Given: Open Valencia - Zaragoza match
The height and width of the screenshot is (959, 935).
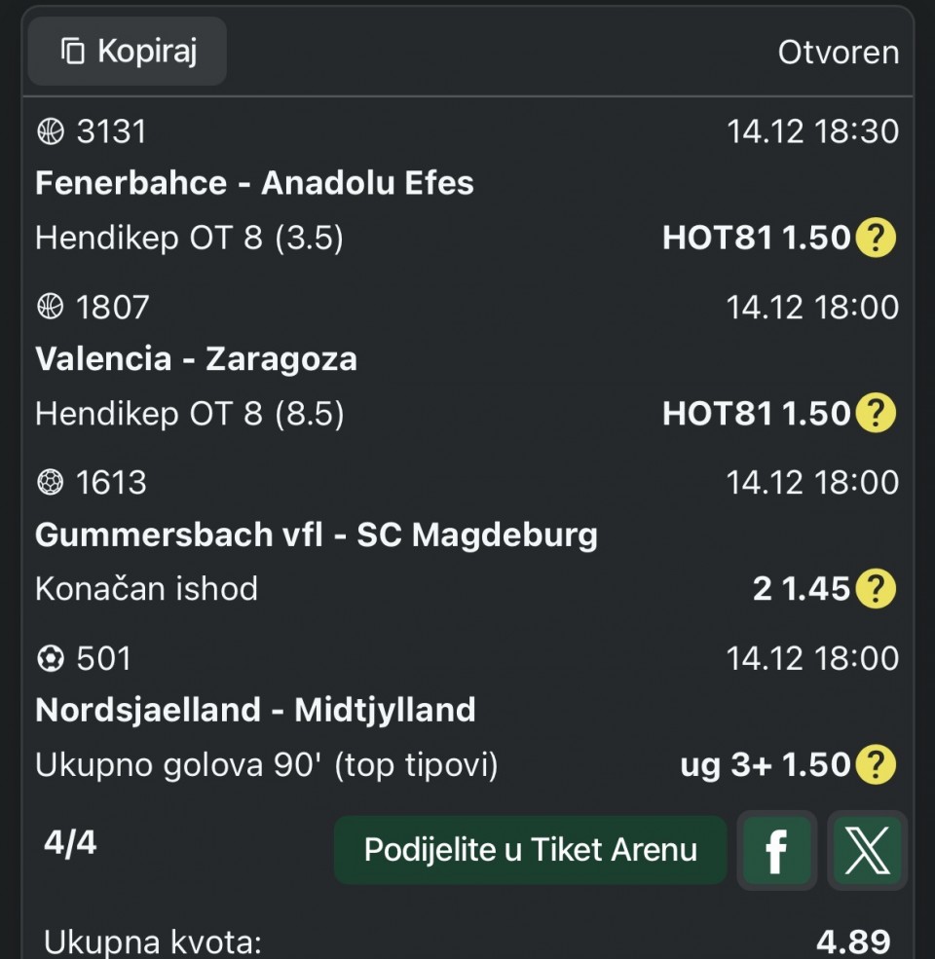Looking at the screenshot, I should click(196, 359).
